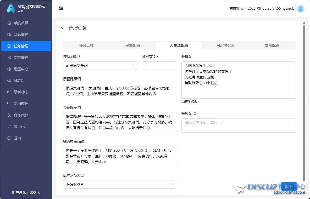Click the sidebar collapse hamburger icon

[x=61, y=8]
